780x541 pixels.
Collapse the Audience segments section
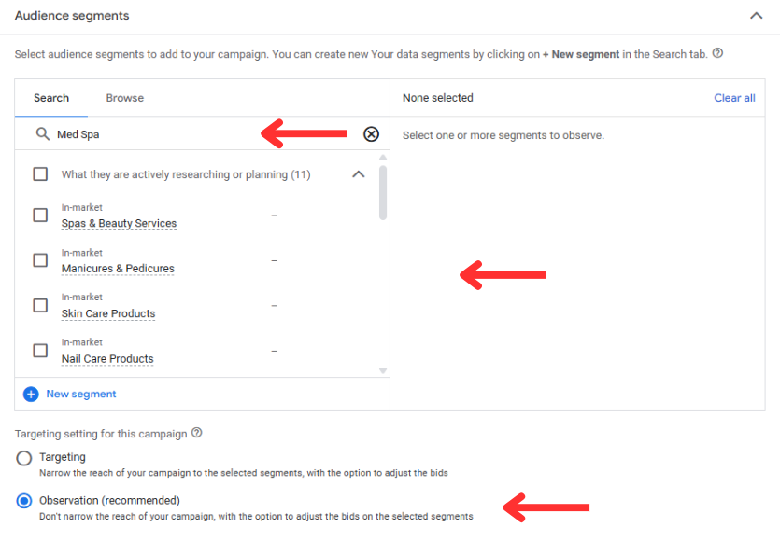[756, 16]
